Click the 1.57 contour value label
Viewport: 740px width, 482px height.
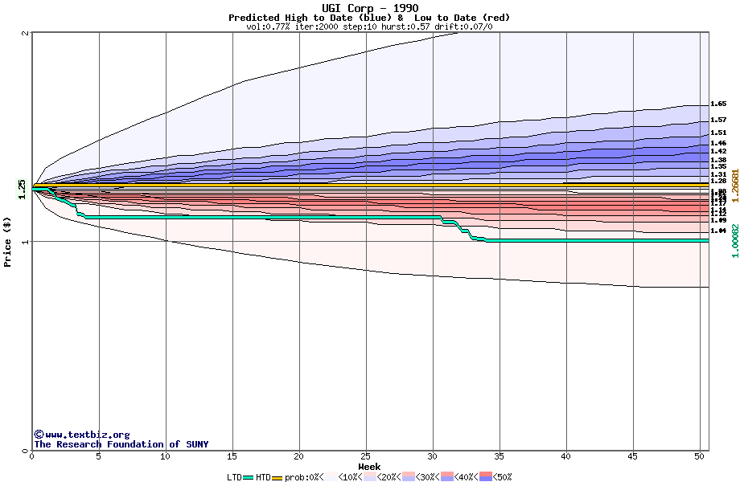point(718,120)
